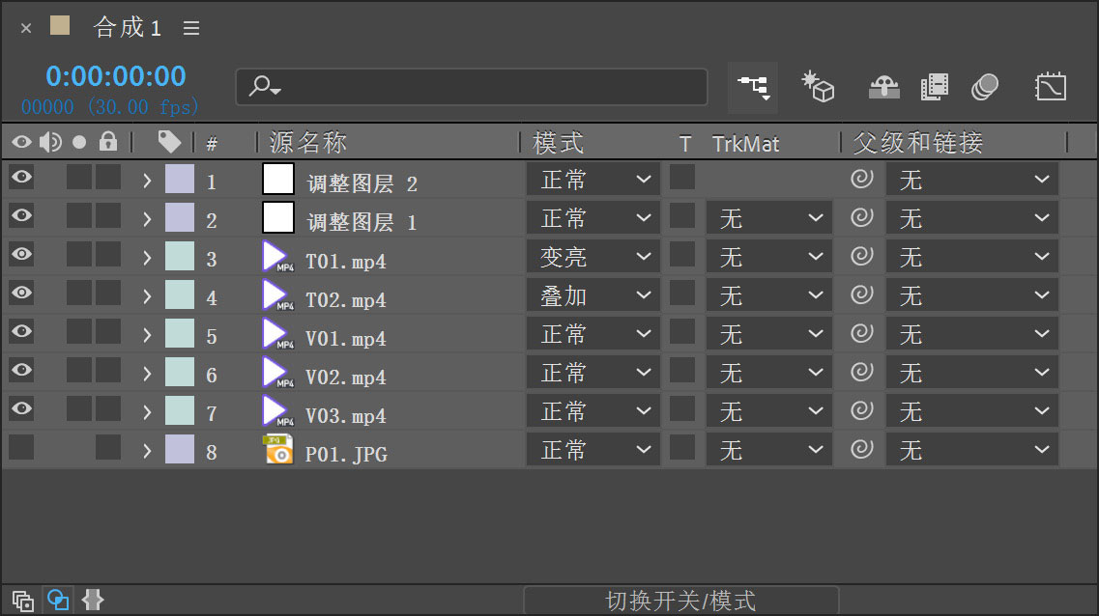Open parent dropdown for V03.mp4
Viewport: 1099px width, 616px height.
972,410
